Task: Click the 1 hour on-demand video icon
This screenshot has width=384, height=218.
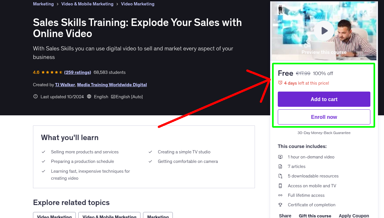Action: click(280, 157)
